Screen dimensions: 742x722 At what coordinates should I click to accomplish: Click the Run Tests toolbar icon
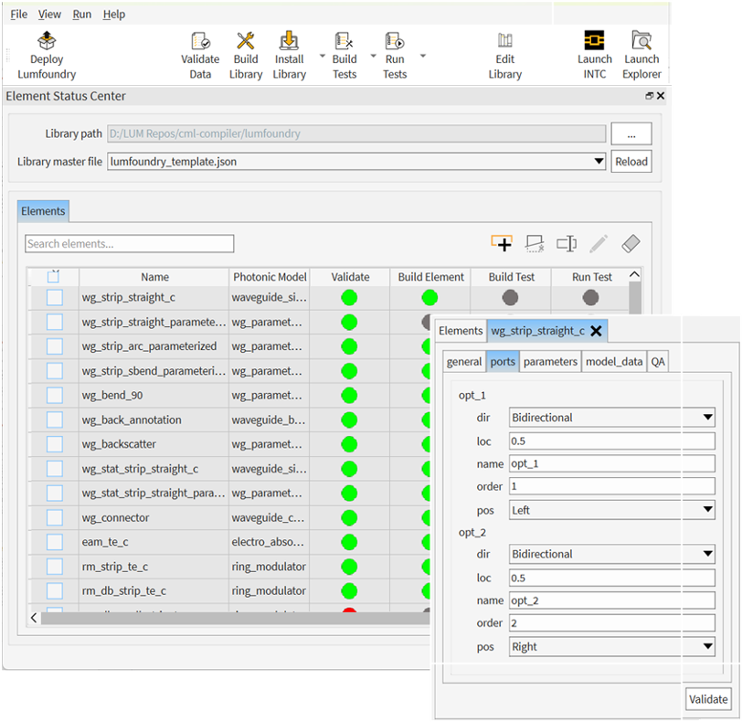click(x=395, y=41)
